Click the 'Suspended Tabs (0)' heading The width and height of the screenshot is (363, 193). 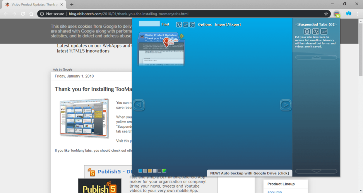coord(316,24)
